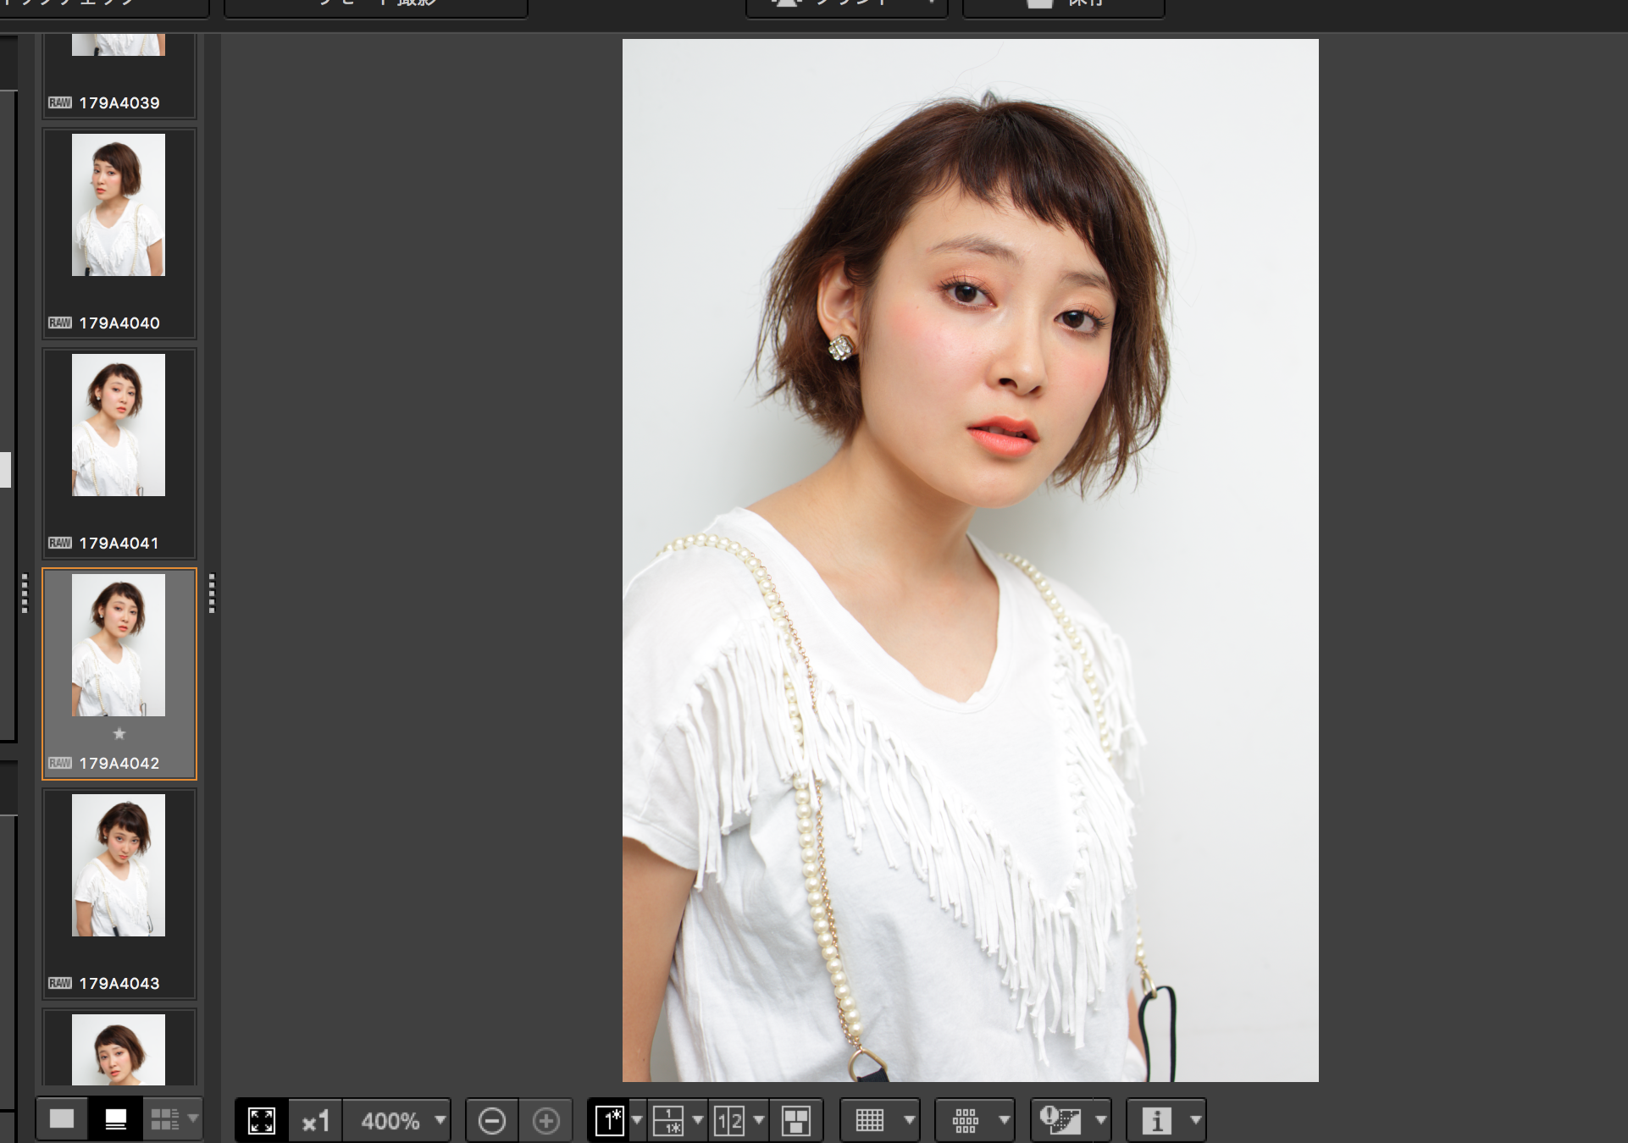
Task: Click the selected 179A4042 thumbnail
Action: (x=119, y=645)
